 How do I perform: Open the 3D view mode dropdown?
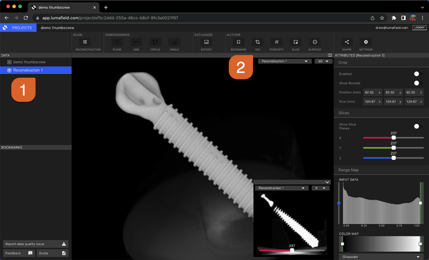click(x=322, y=62)
